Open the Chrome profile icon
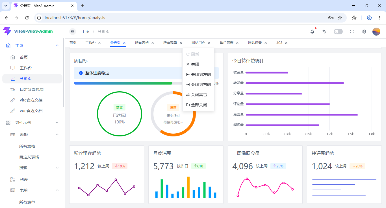 (369, 18)
